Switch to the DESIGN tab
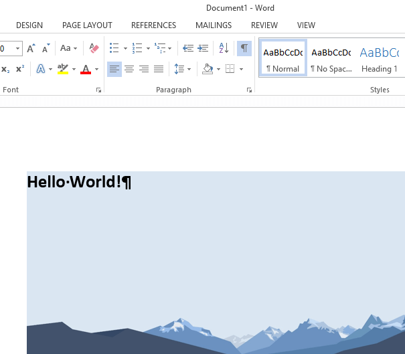Image resolution: width=405 pixels, height=354 pixels. pos(29,25)
